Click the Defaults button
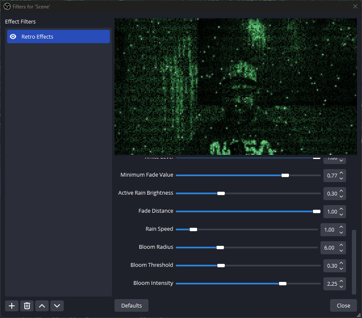This screenshot has height=318, width=362. [131, 305]
